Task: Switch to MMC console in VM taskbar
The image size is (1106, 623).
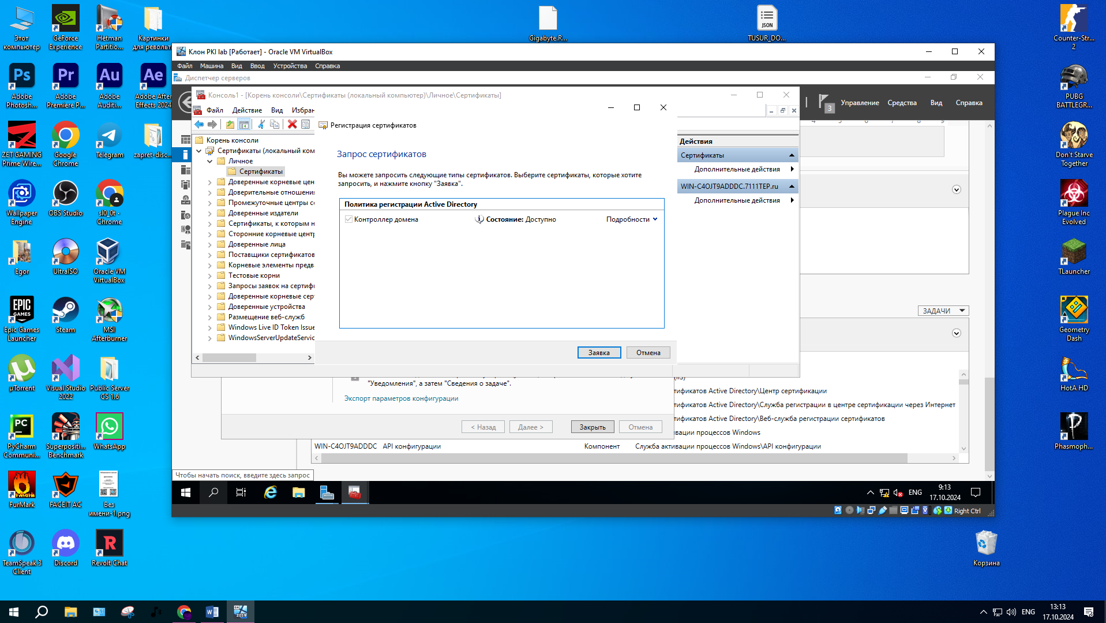Action: tap(354, 493)
